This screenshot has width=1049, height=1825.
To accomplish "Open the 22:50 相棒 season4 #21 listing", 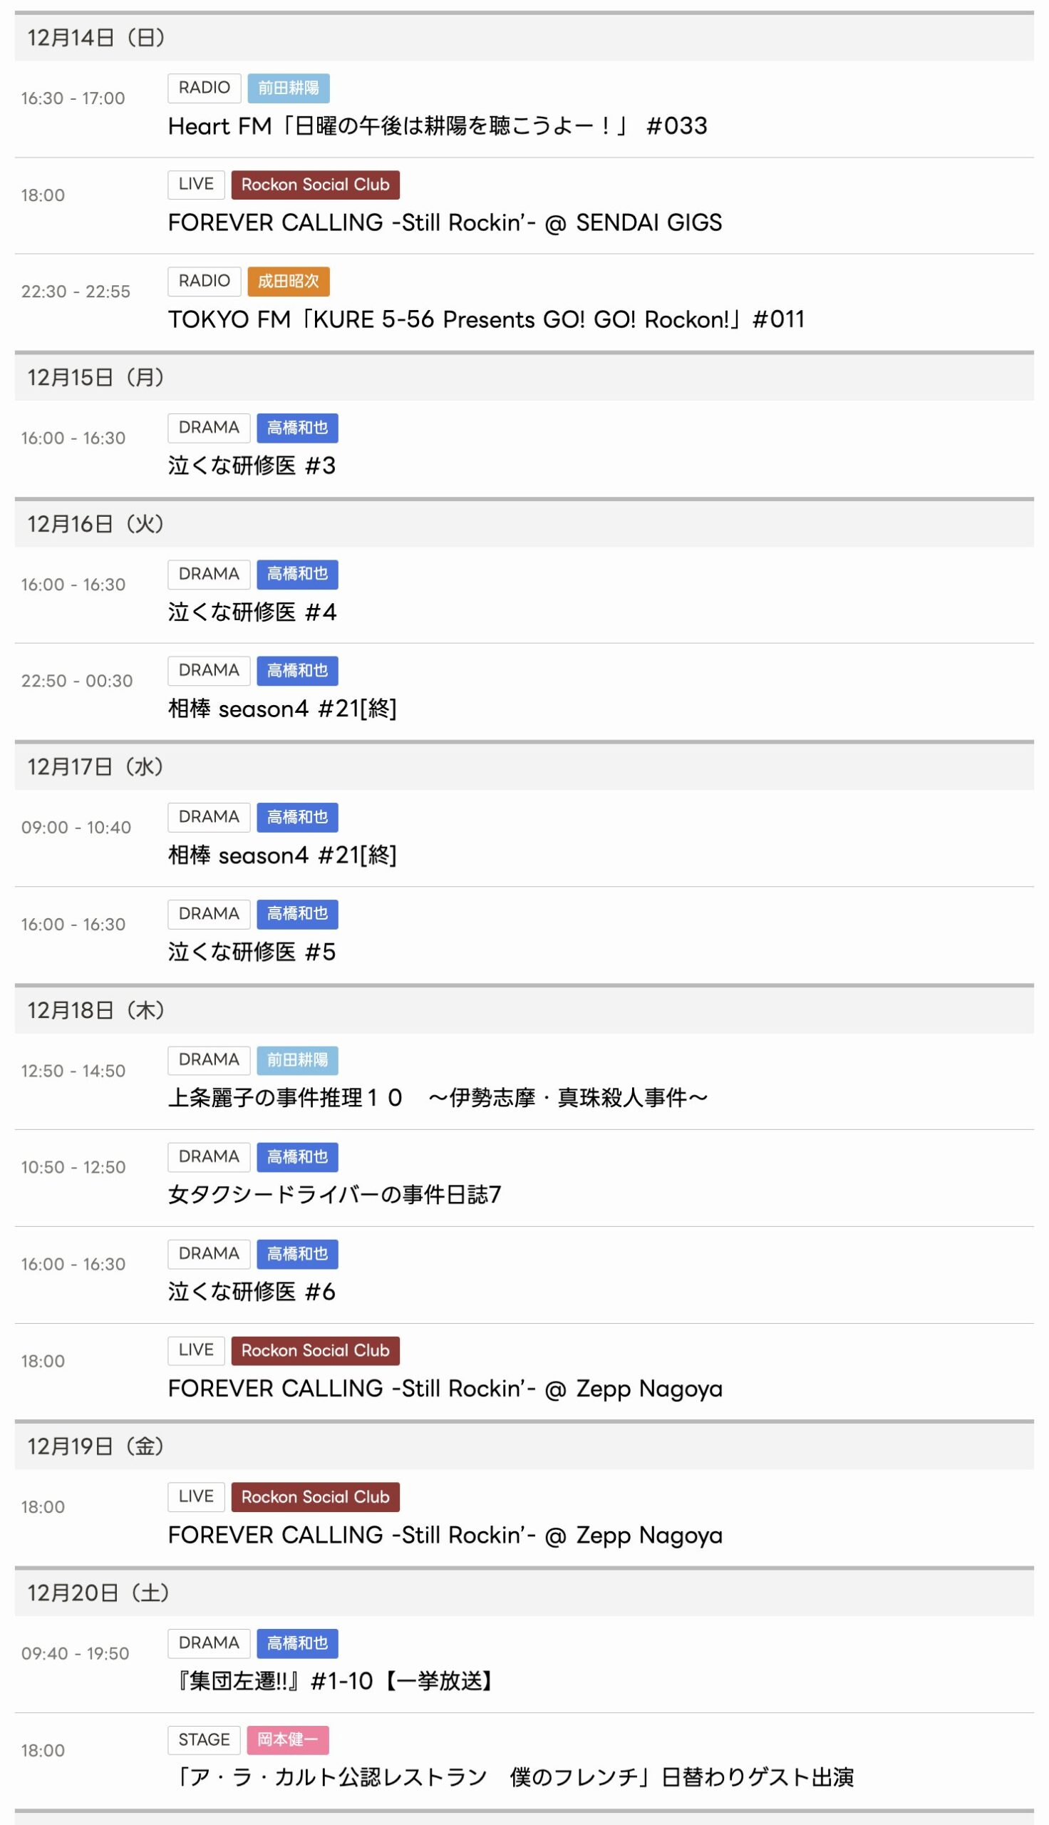I will point(281,709).
